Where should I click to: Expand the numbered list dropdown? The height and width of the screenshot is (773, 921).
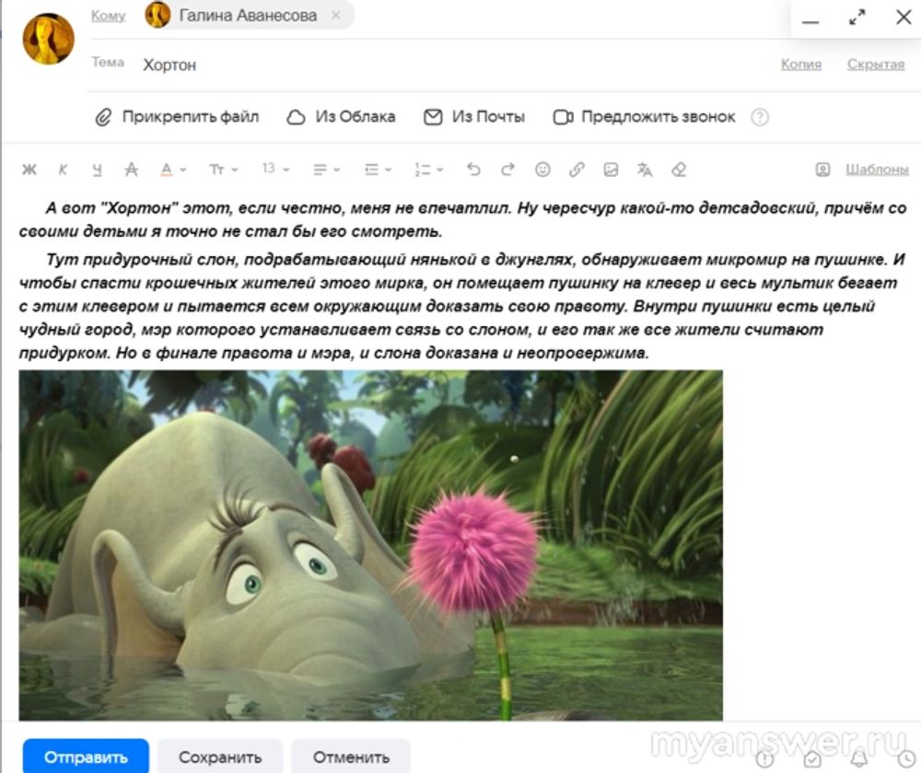click(x=428, y=170)
